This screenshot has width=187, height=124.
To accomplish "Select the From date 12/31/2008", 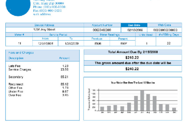I will tap(46, 43).
